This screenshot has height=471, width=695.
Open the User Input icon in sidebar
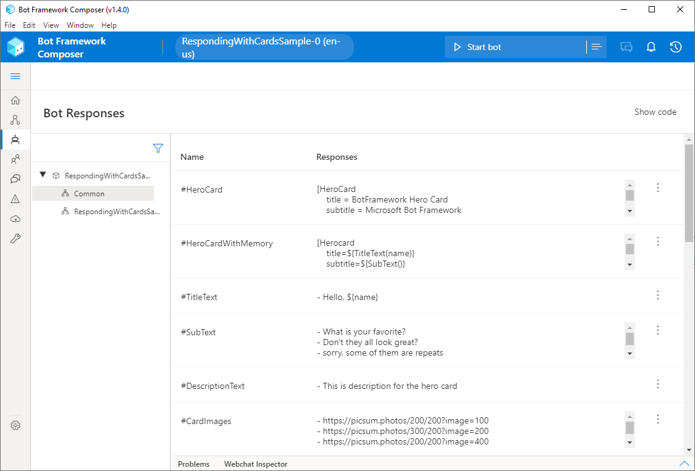pyautogui.click(x=15, y=159)
